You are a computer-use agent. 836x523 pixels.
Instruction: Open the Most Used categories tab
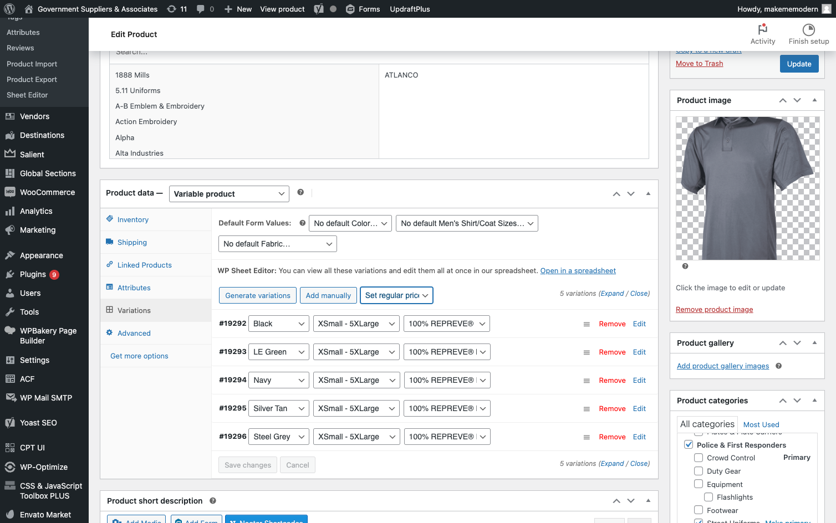pos(761,424)
